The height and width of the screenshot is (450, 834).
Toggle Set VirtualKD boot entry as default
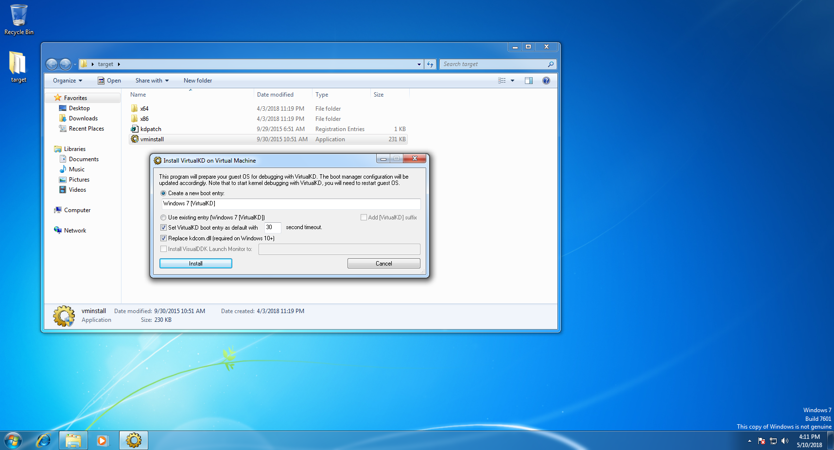tap(163, 227)
